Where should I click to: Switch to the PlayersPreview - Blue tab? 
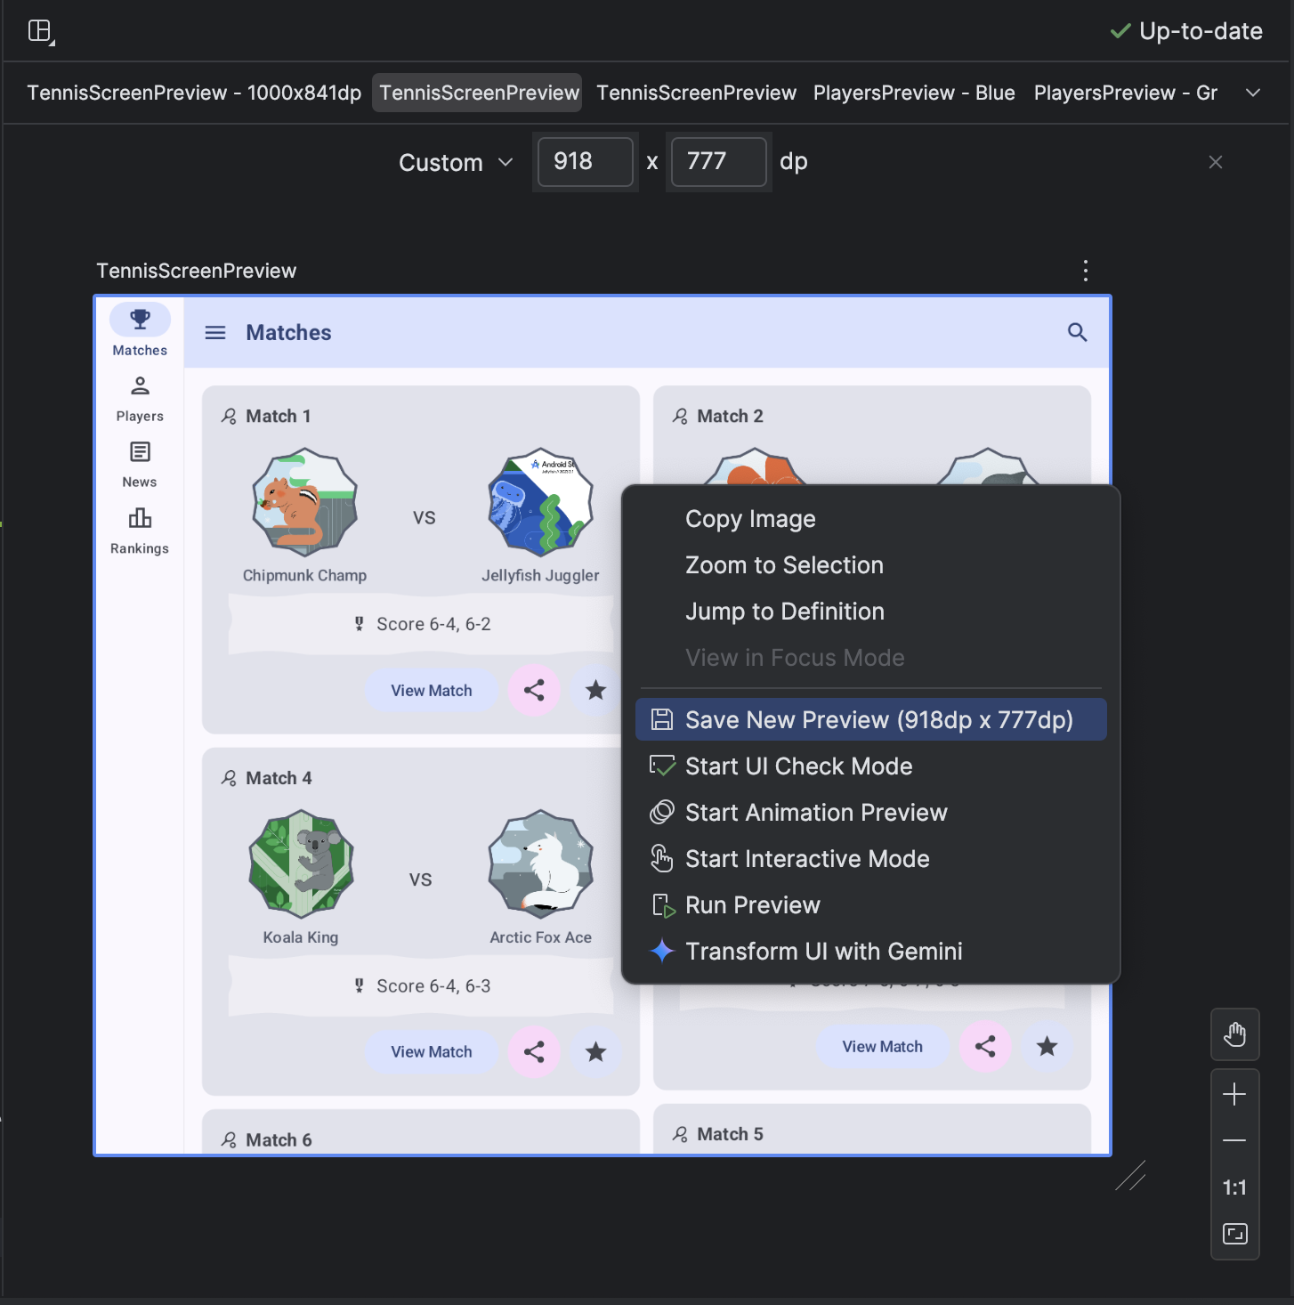click(913, 93)
